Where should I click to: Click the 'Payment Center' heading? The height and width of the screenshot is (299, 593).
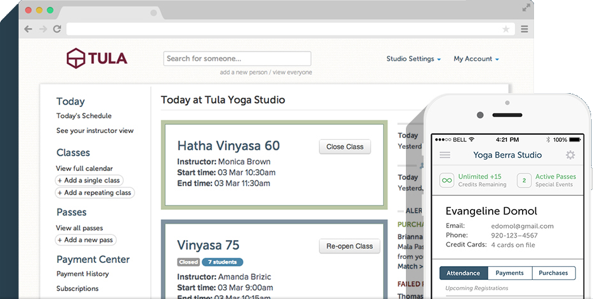pos(93,259)
